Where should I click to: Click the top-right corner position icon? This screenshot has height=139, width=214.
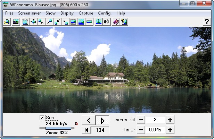49,22
